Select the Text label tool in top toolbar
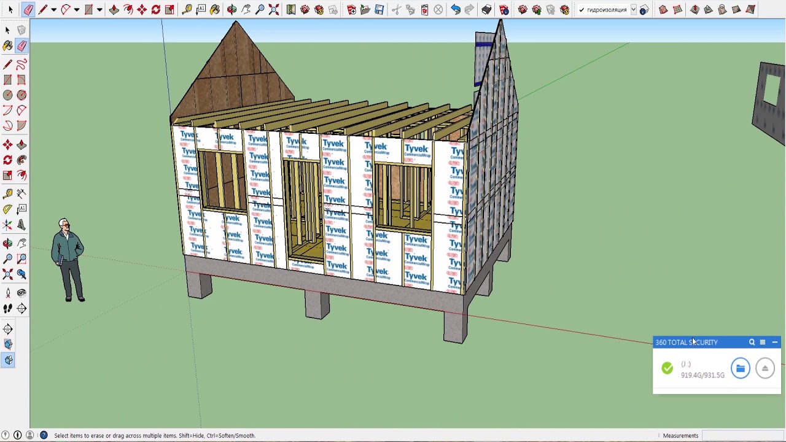Viewport: 786px width, 442px height. (201, 9)
